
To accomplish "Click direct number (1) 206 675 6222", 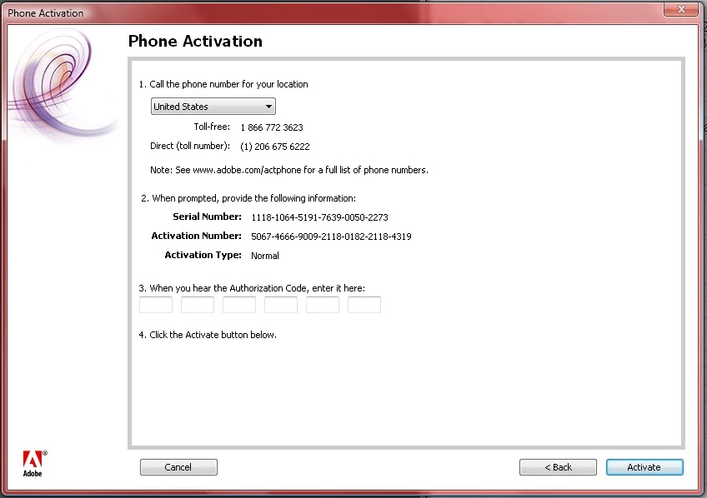I will click(275, 147).
